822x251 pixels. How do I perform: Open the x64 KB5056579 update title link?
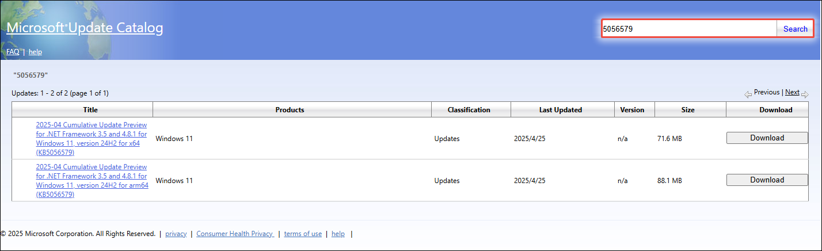(92, 139)
